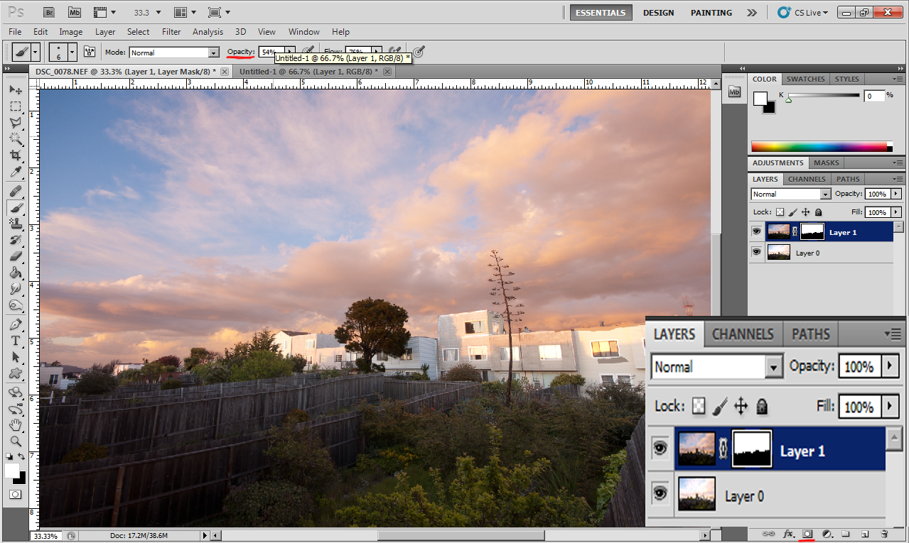
Task: Select the Brush tool
Action: (x=16, y=208)
